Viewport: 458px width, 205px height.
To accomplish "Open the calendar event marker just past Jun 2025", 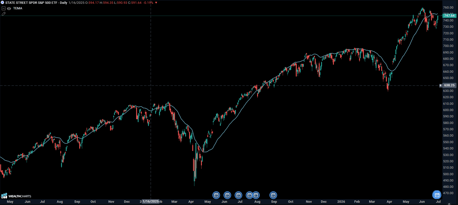I will point(227,195).
